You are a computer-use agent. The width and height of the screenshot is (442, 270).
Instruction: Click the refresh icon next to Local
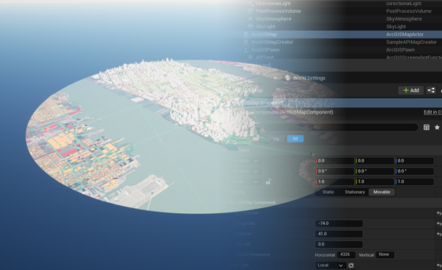point(351,266)
